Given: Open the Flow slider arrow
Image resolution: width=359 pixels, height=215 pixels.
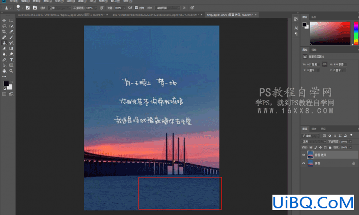Looking at the screenshot, I should coord(125,8).
